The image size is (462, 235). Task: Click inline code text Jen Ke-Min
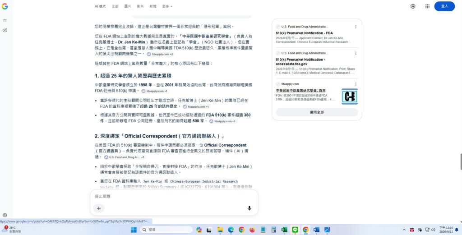(152, 181)
